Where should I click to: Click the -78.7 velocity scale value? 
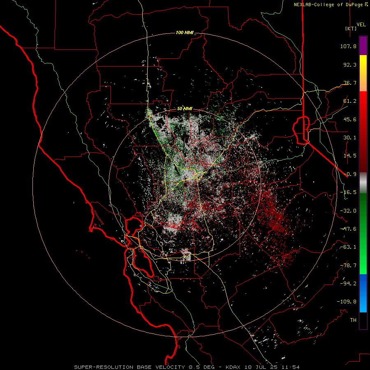(348, 266)
